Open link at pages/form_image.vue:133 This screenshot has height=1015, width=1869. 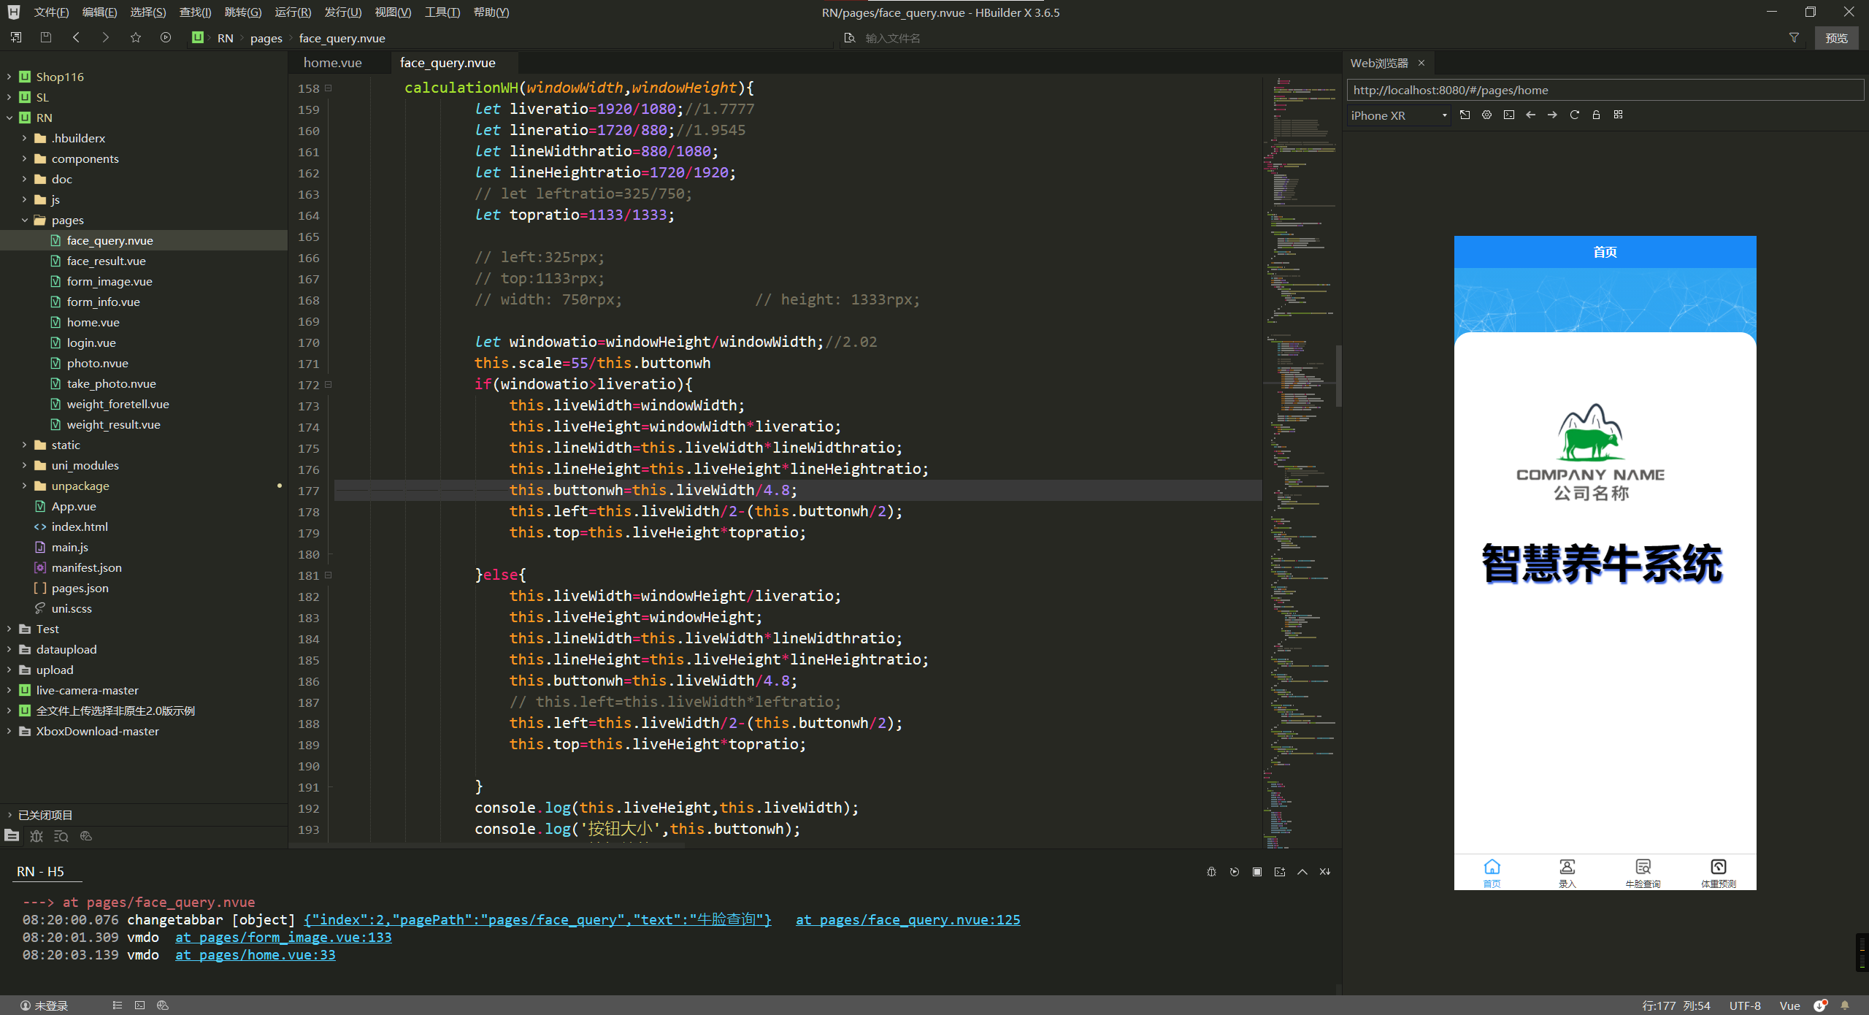tap(283, 938)
